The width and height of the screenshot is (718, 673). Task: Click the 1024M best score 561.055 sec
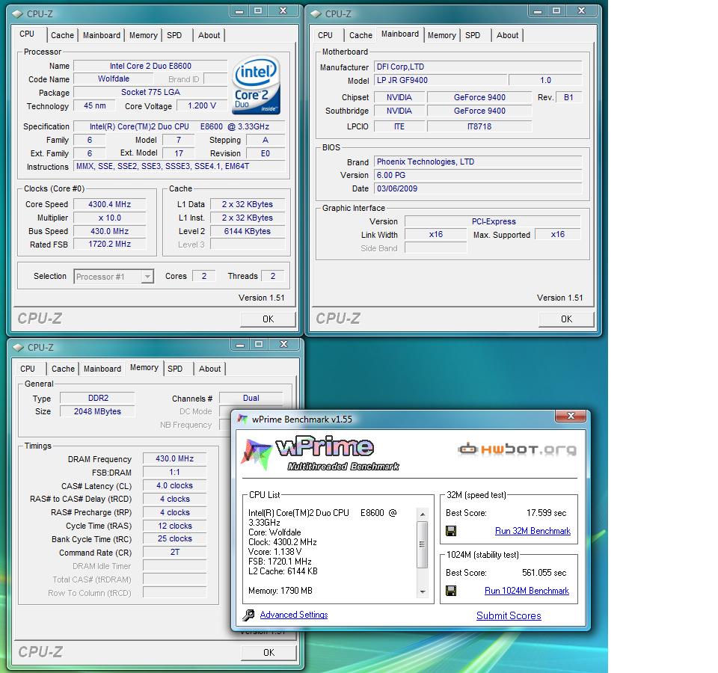544,573
